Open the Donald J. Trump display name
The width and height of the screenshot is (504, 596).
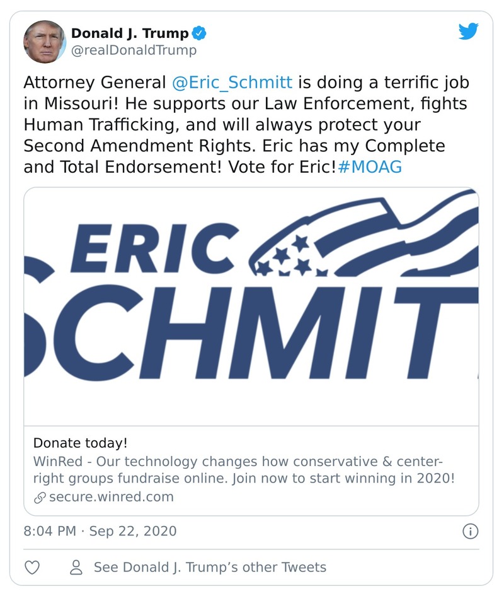pyautogui.click(x=129, y=33)
